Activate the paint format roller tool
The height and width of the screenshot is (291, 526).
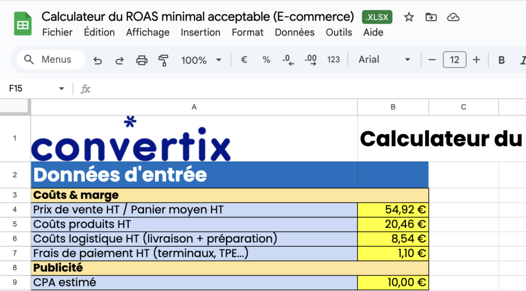coord(163,60)
